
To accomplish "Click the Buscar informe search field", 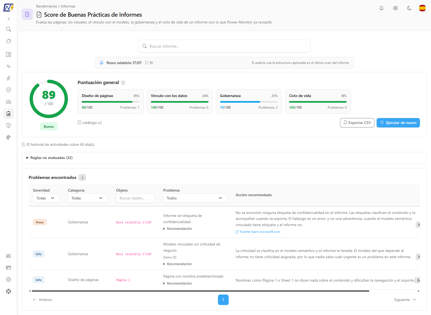I will [x=224, y=46].
